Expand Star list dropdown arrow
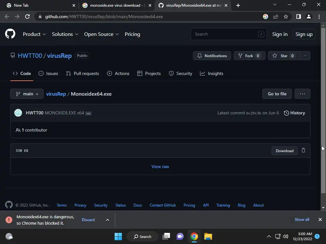The width and height of the screenshot is (326, 244). tap(305, 56)
